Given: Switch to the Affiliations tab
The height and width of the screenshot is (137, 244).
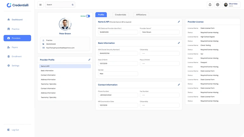Looking at the screenshot, I should (x=141, y=15).
